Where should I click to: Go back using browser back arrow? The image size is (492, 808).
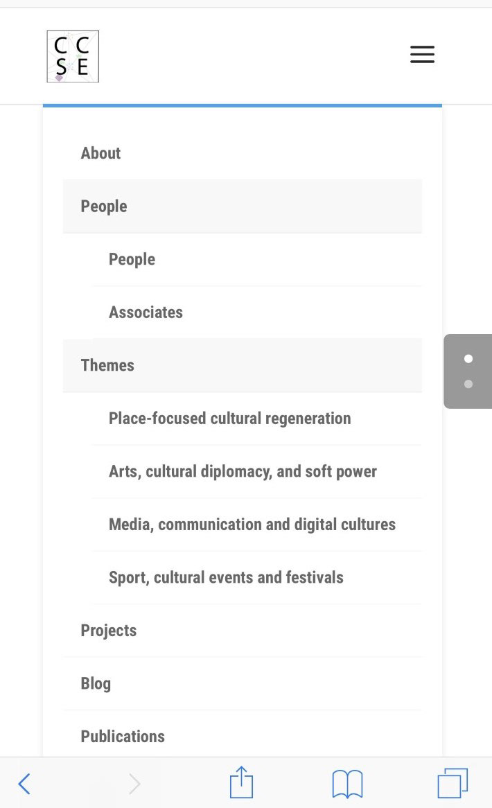pyautogui.click(x=24, y=784)
